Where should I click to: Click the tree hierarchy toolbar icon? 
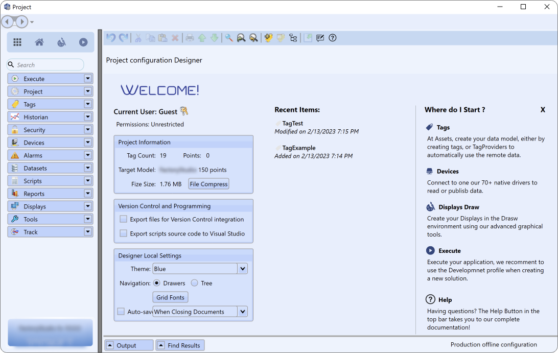[x=293, y=38]
